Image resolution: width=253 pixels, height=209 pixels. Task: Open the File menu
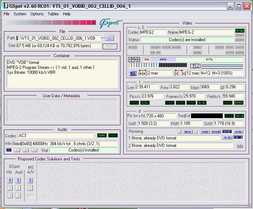[6, 14]
